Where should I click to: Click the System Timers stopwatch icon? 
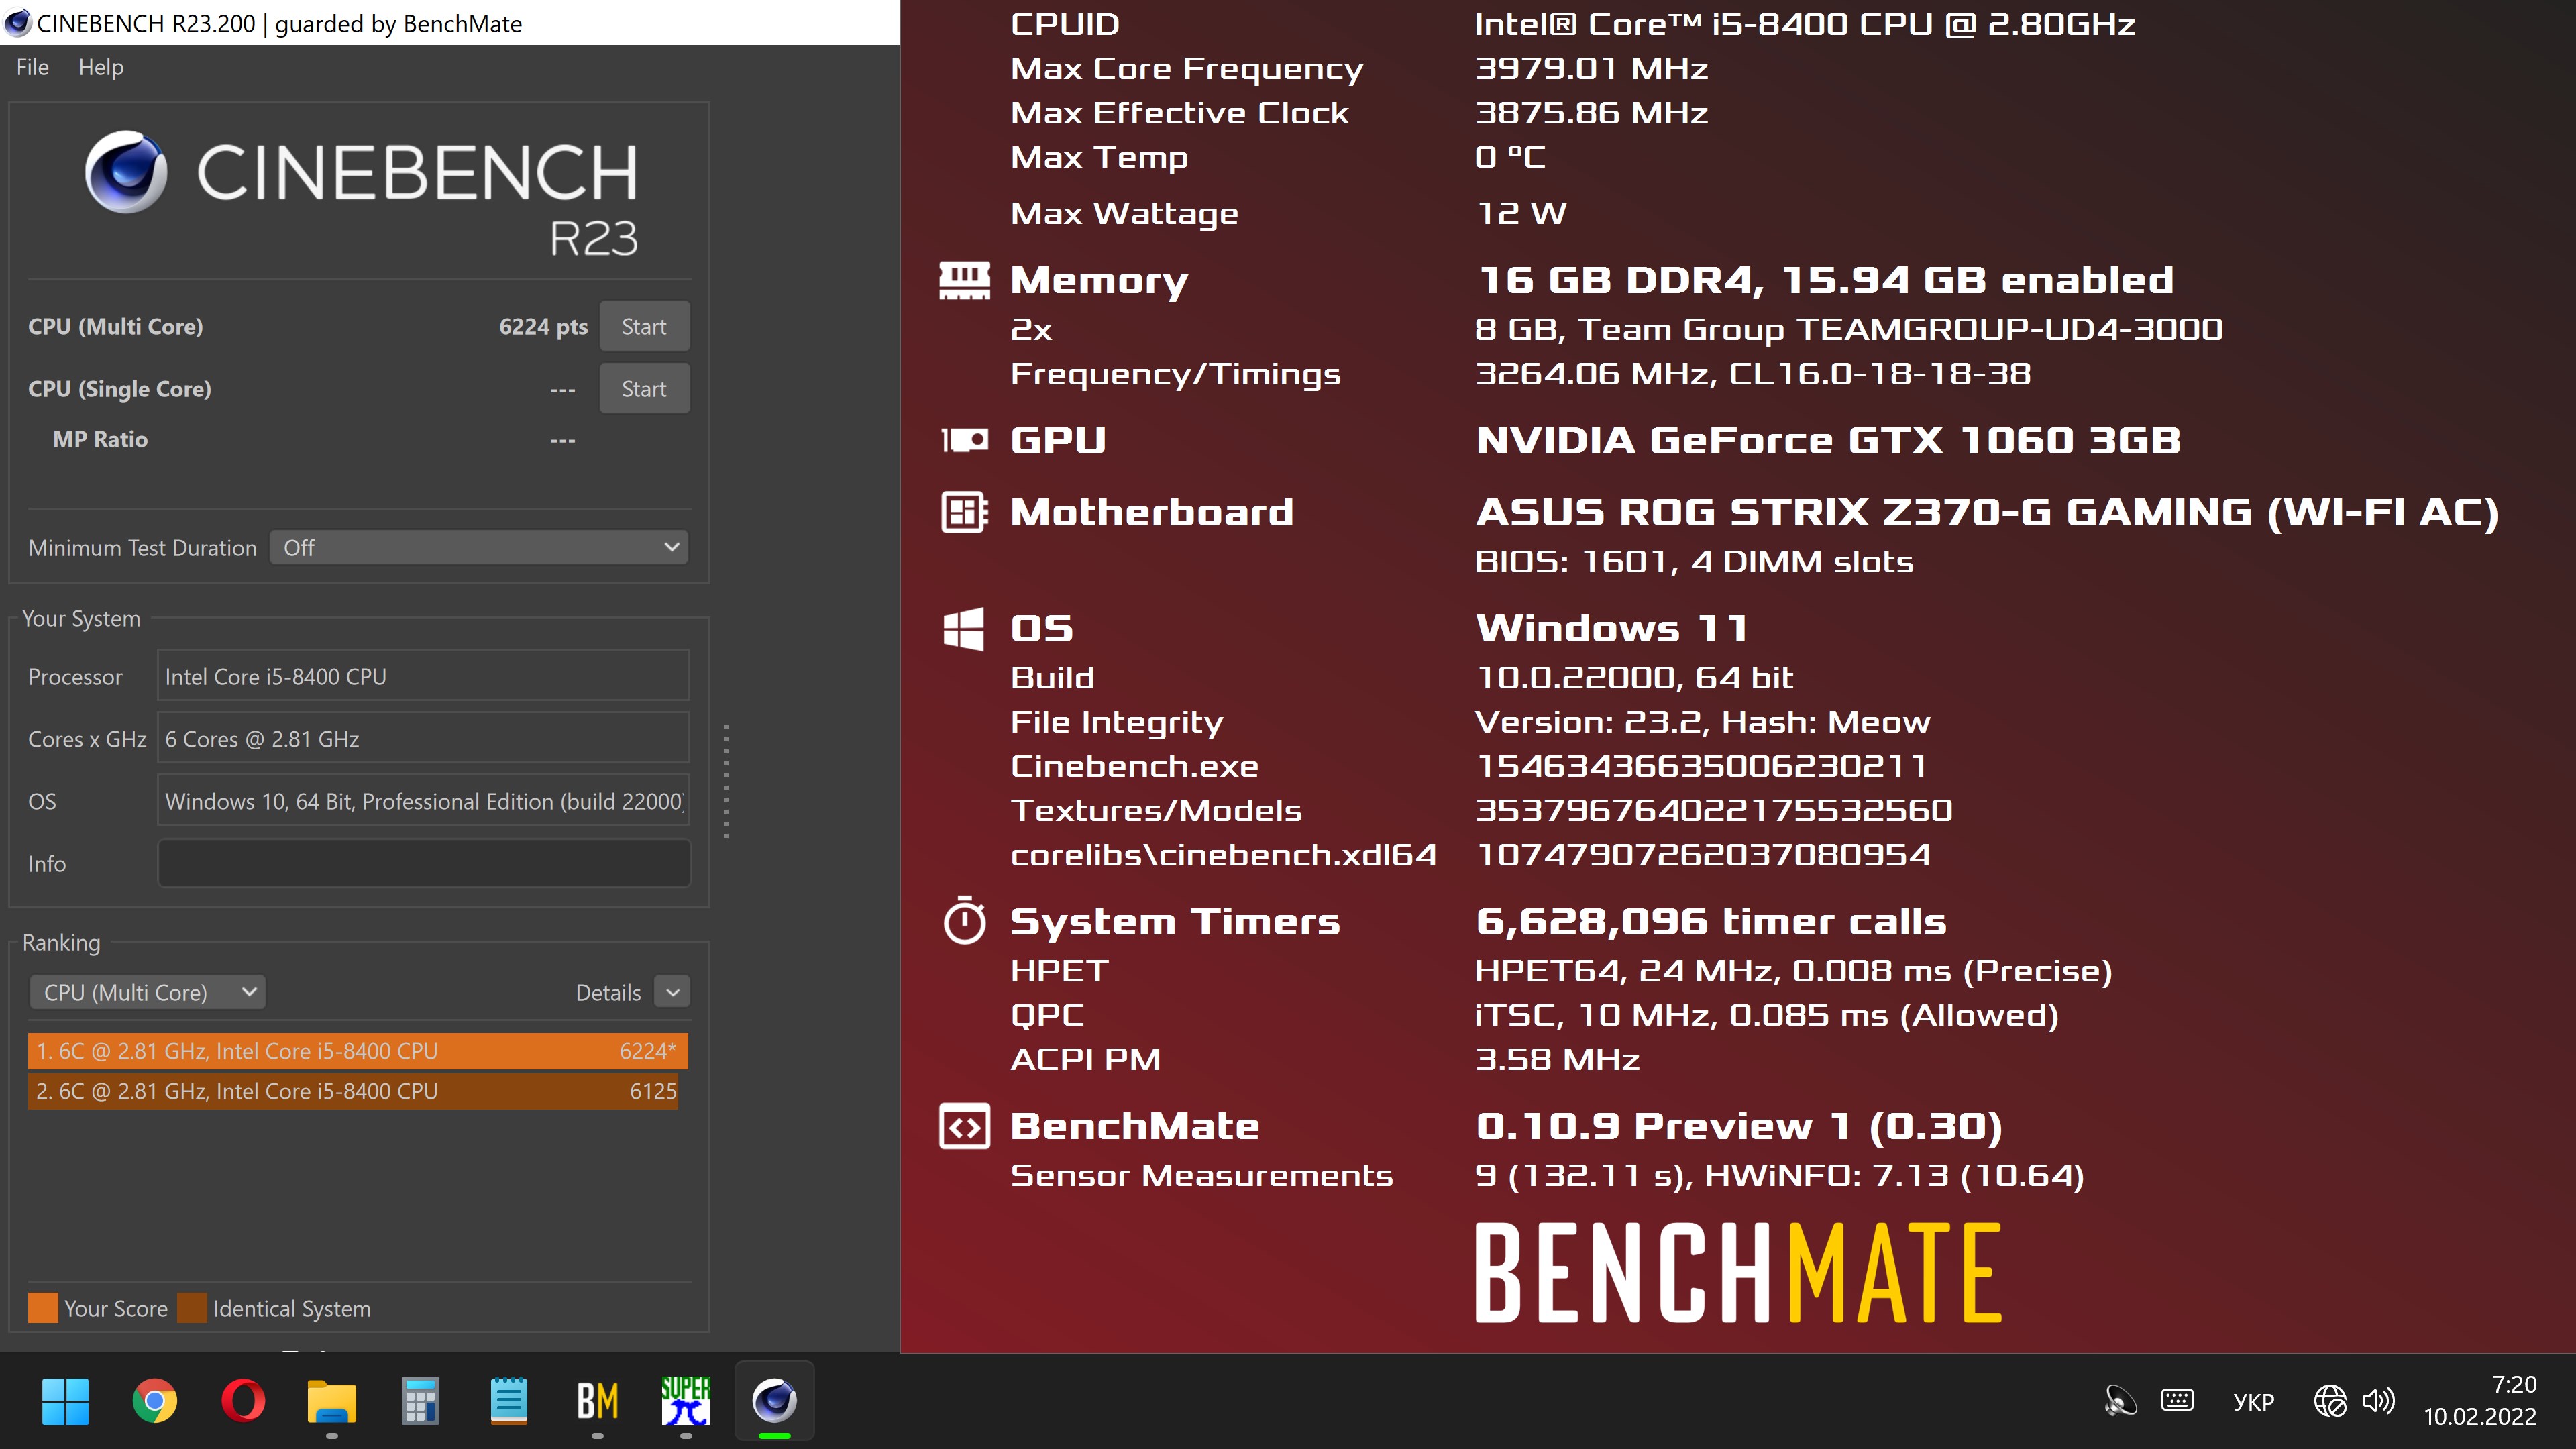coord(964,920)
